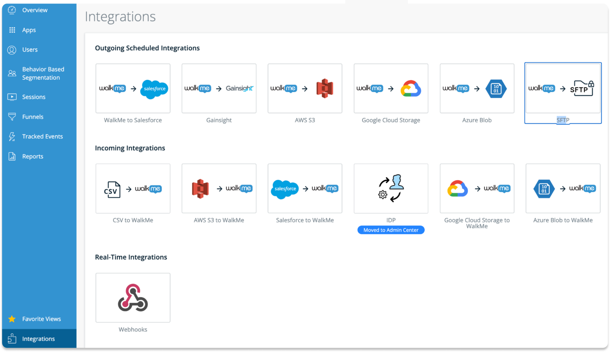Open the WalkMe to Salesforce integration

(133, 88)
